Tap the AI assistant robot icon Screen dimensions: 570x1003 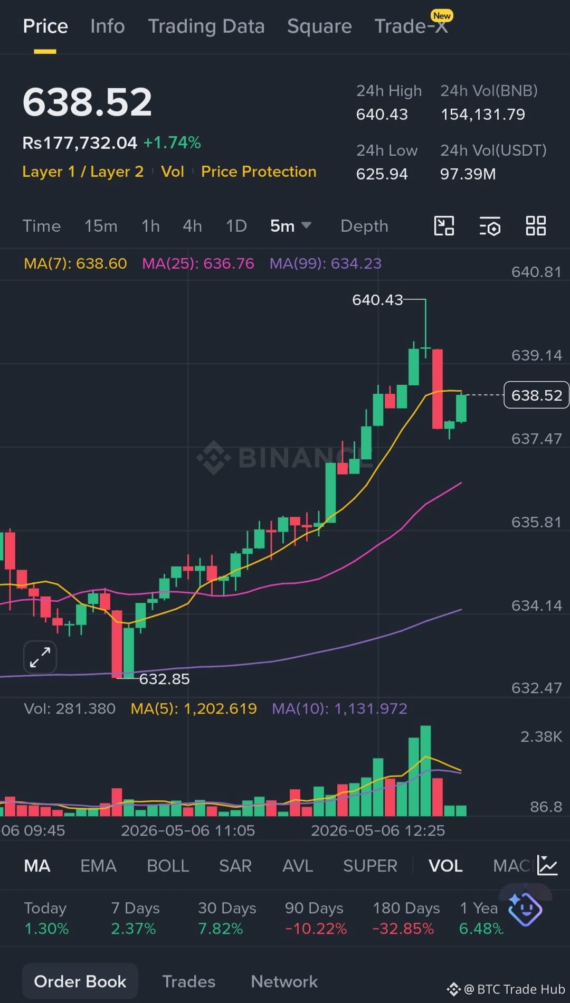525,909
